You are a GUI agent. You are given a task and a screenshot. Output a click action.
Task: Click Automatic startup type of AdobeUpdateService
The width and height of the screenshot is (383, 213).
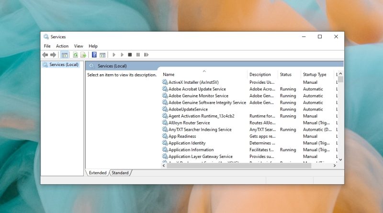pyautogui.click(x=313, y=109)
